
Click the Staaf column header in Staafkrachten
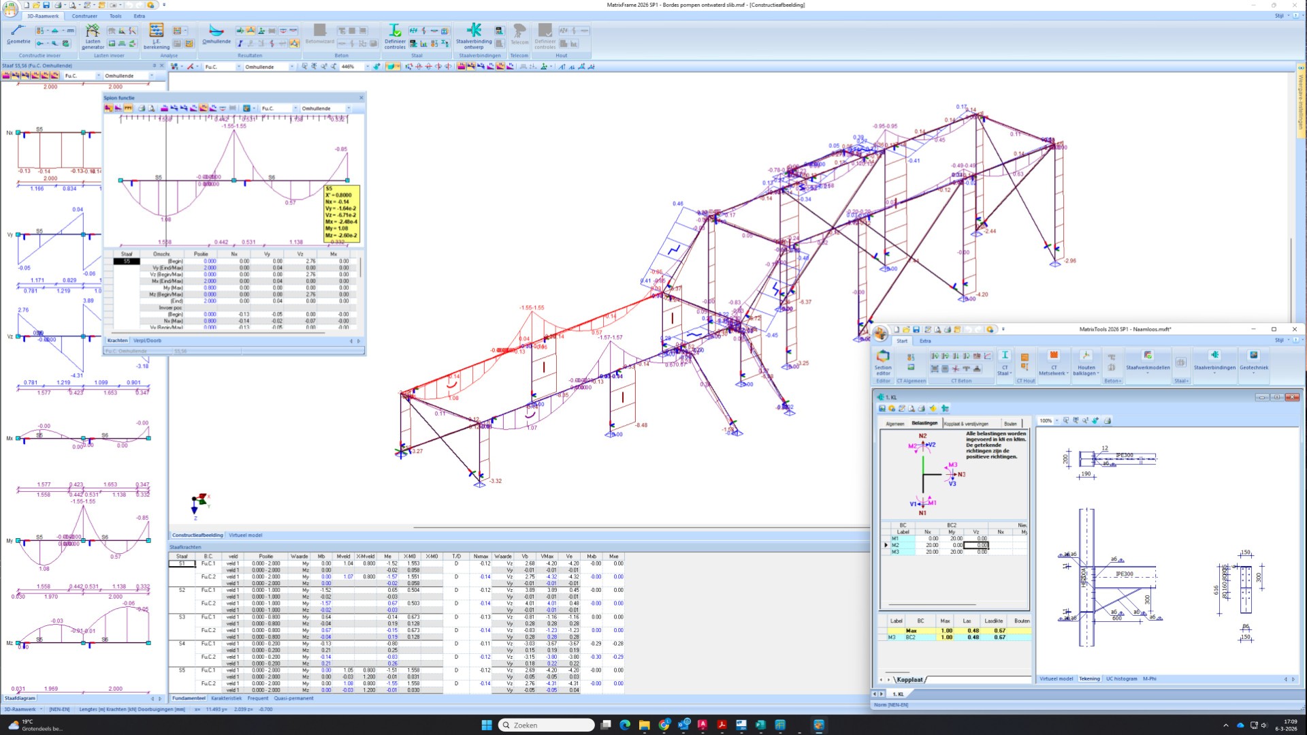click(x=182, y=557)
